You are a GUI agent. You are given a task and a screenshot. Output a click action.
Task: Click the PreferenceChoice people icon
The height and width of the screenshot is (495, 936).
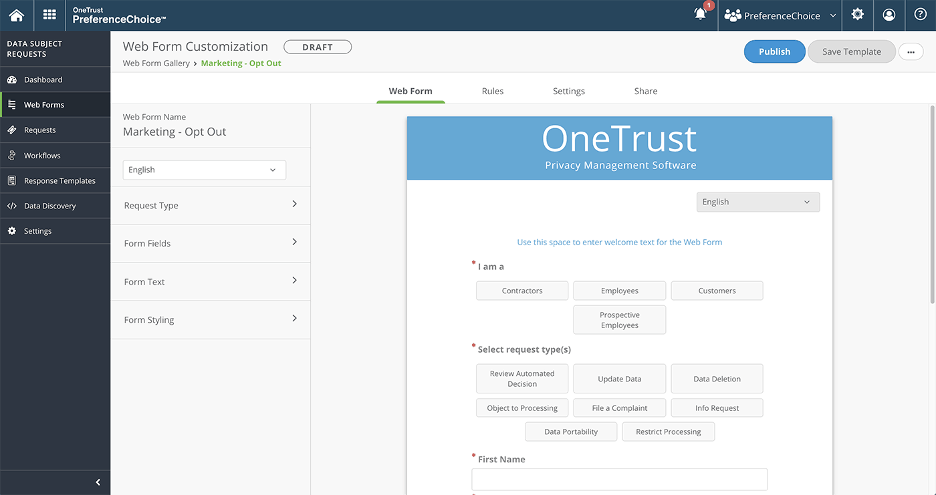click(733, 15)
